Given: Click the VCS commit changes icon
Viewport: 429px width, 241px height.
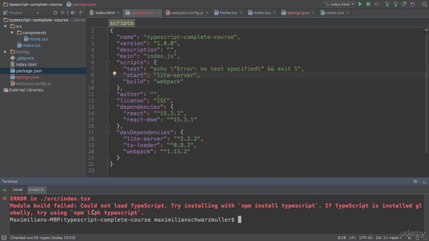Looking at the screenshot, I should click(395, 4).
